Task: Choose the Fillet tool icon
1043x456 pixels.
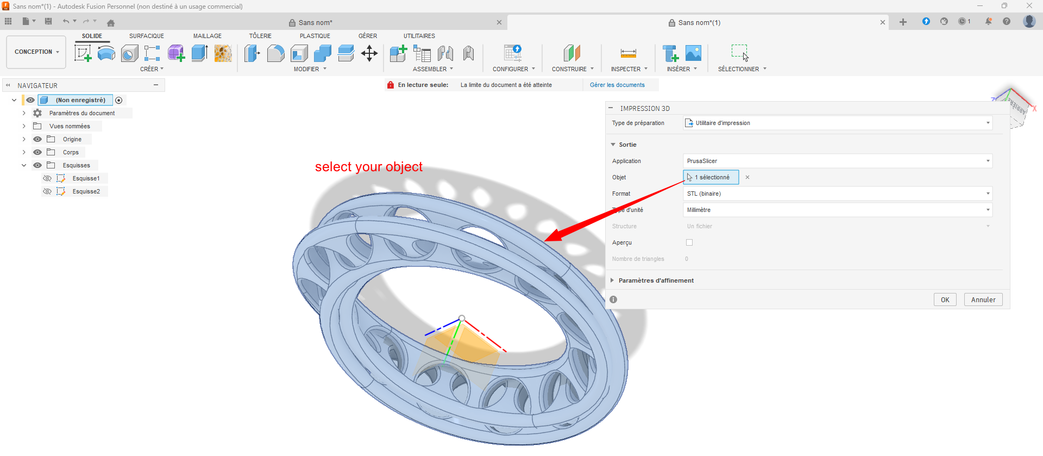Action: [275, 53]
